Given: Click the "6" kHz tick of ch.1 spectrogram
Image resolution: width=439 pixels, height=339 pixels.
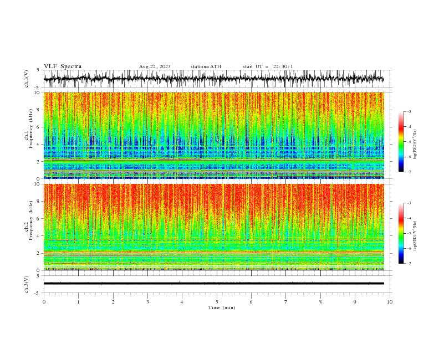Looking at the screenshot, I should coord(39,127).
